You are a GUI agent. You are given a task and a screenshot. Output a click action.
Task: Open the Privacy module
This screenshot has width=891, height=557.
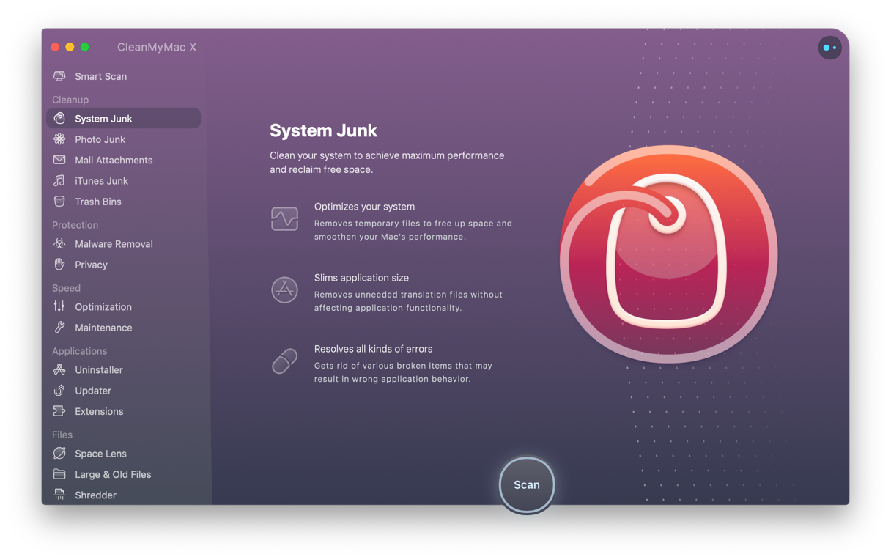coord(123,265)
